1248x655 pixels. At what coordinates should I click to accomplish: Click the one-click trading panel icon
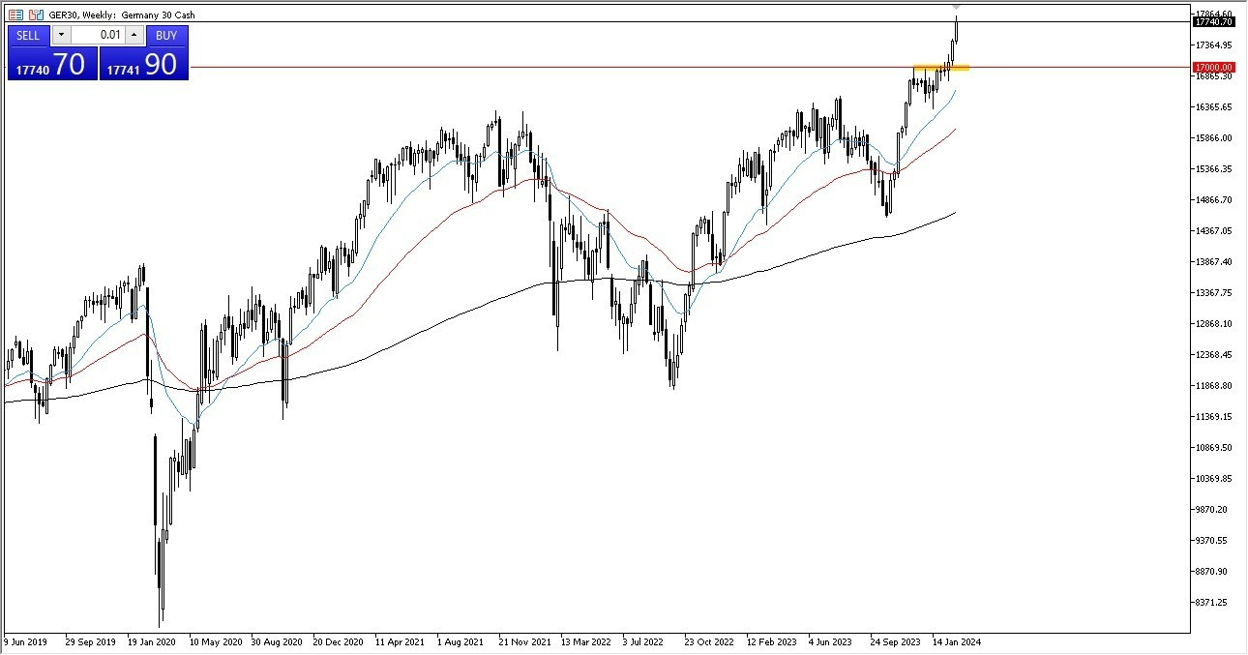point(16,14)
